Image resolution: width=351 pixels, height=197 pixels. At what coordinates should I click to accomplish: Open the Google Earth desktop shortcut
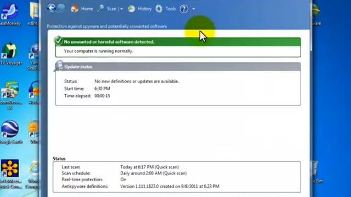tap(10, 132)
